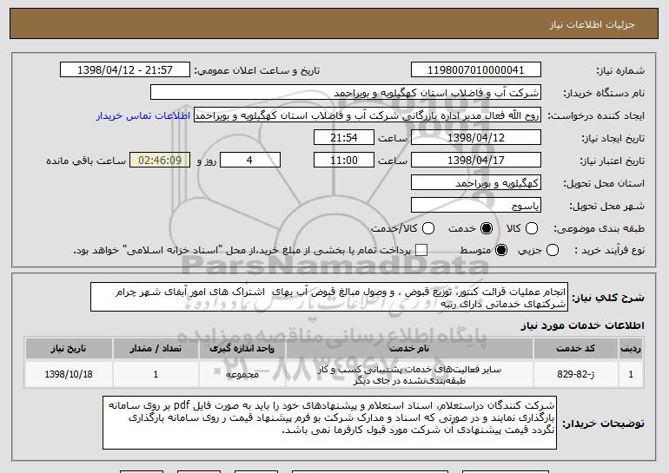Viewport: 669px width, 473px height.
Task: Select the کالا radio button
Action: point(531,228)
